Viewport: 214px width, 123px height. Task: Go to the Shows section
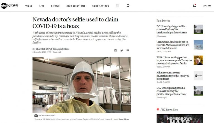click(x=55, y=6)
